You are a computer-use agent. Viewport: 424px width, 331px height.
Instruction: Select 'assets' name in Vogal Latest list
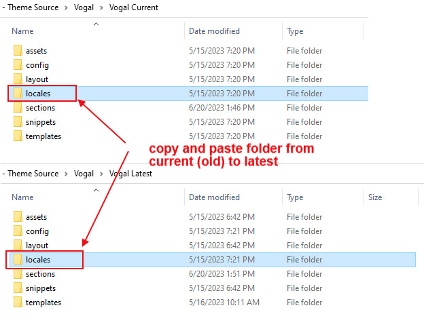[x=36, y=217]
